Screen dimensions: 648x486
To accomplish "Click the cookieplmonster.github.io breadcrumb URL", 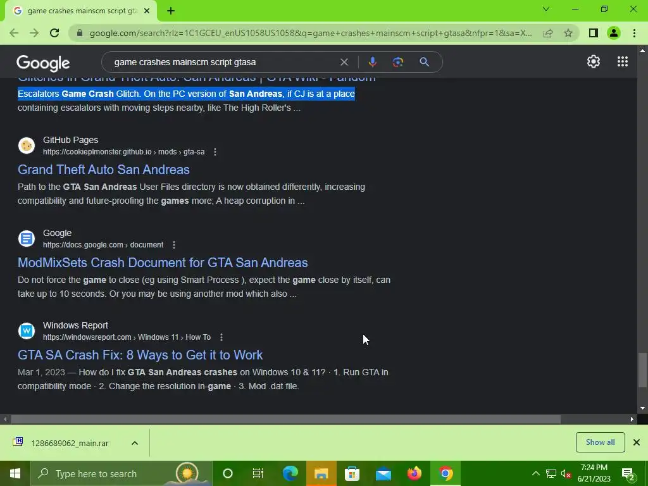I will (123, 152).
